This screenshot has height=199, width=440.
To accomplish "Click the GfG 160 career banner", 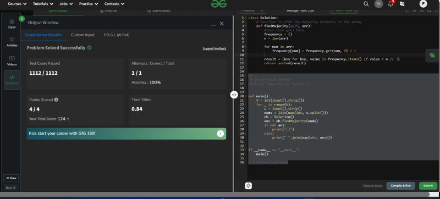I will [x=127, y=134].
